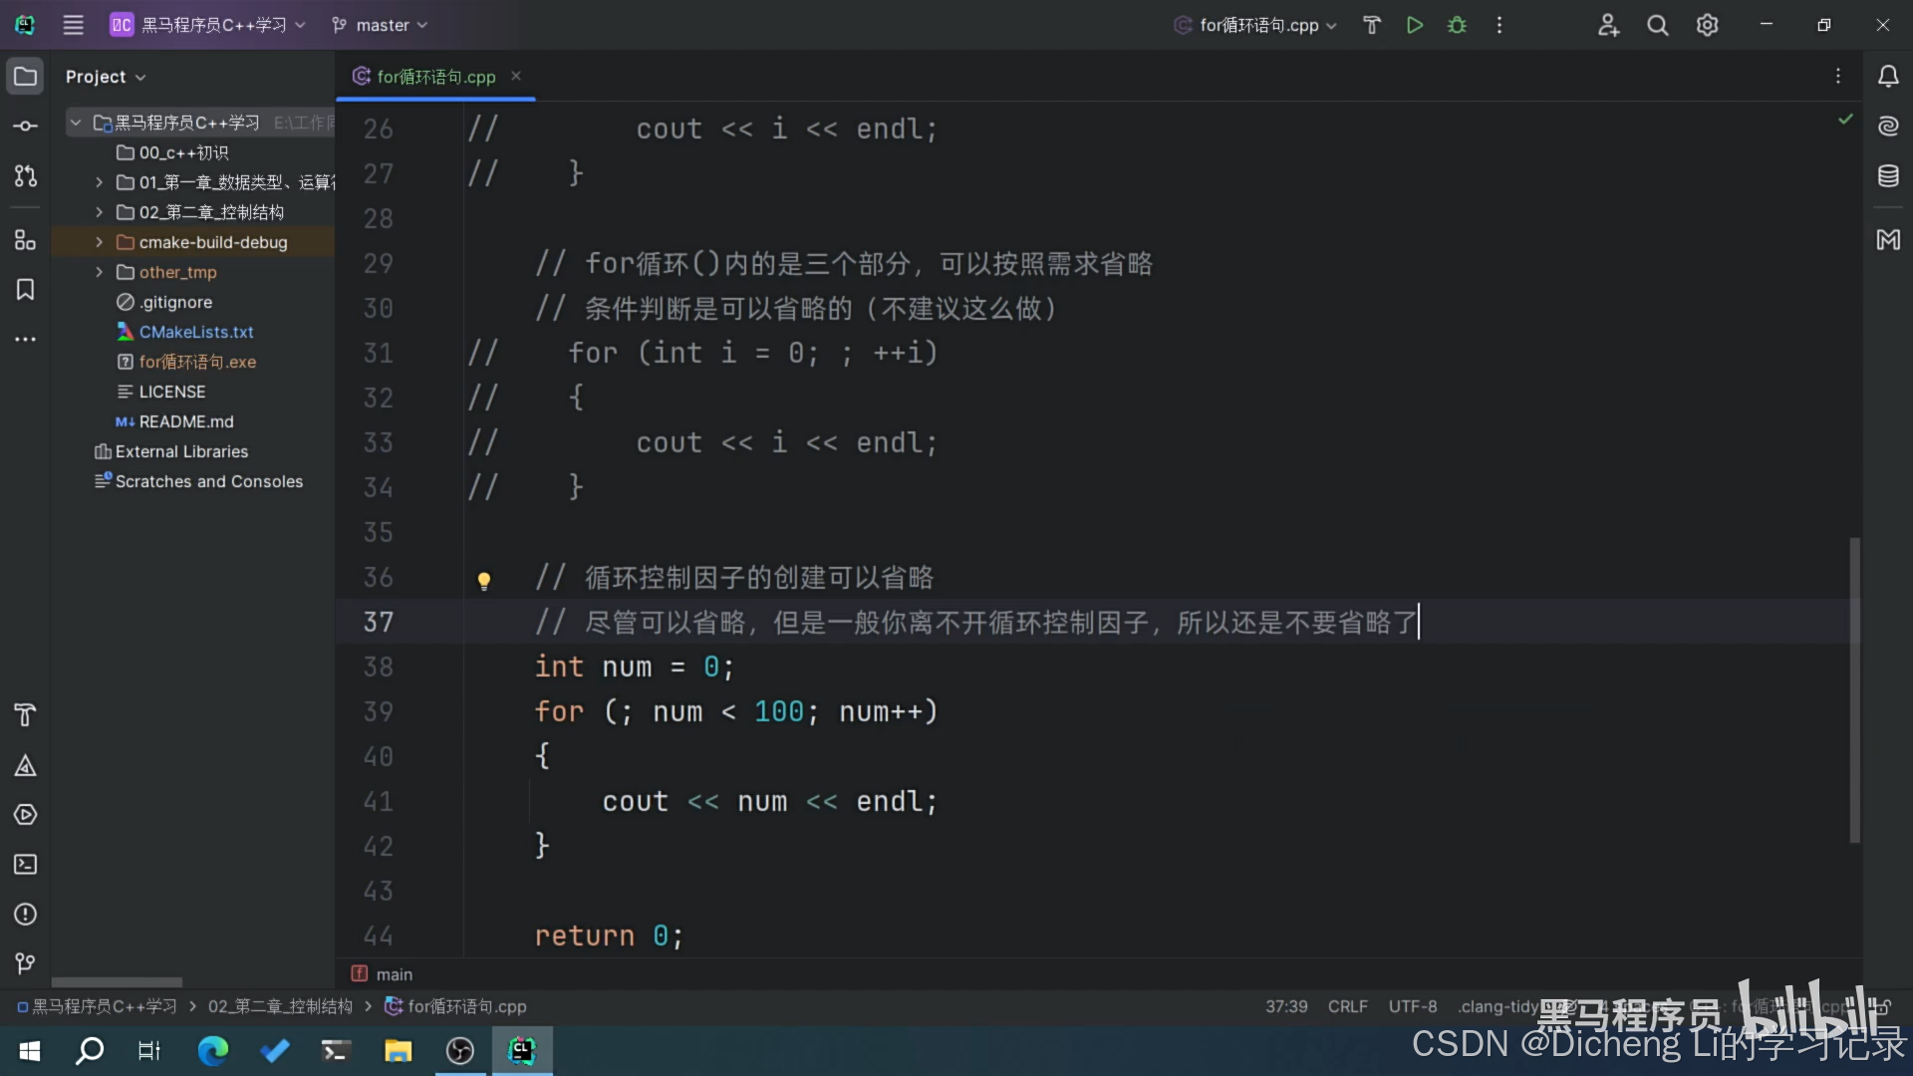Open Search Everywhere magnifier

click(x=1657, y=25)
